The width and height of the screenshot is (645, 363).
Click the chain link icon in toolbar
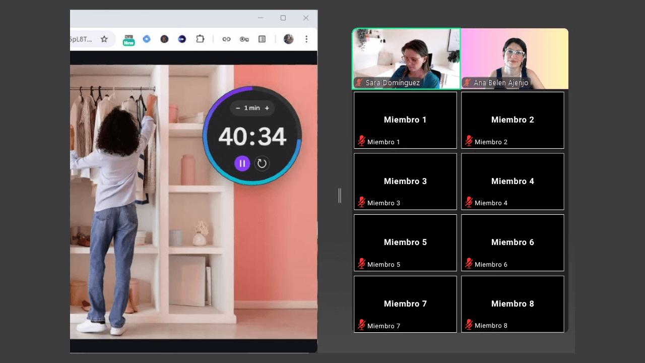click(x=226, y=39)
